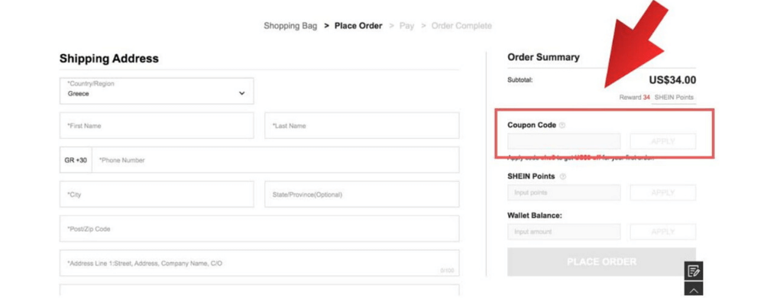The width and height of the screenshot is (764, 305).
Task: Apply the SHEIN points
Action: point(662,193)
